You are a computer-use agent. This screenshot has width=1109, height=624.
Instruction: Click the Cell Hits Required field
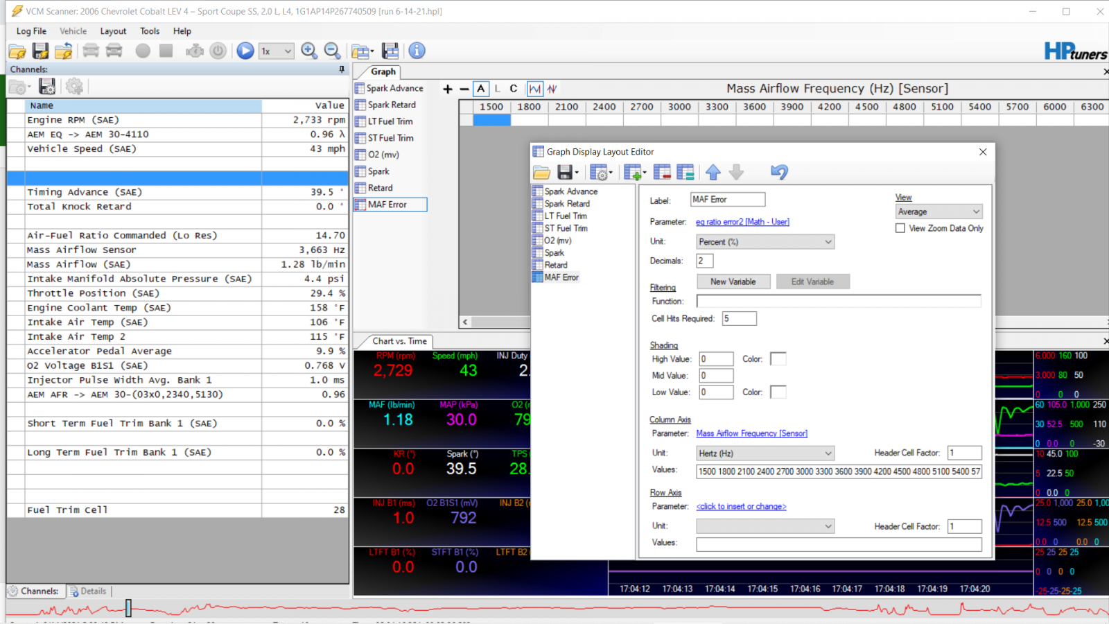click(739, 318)
